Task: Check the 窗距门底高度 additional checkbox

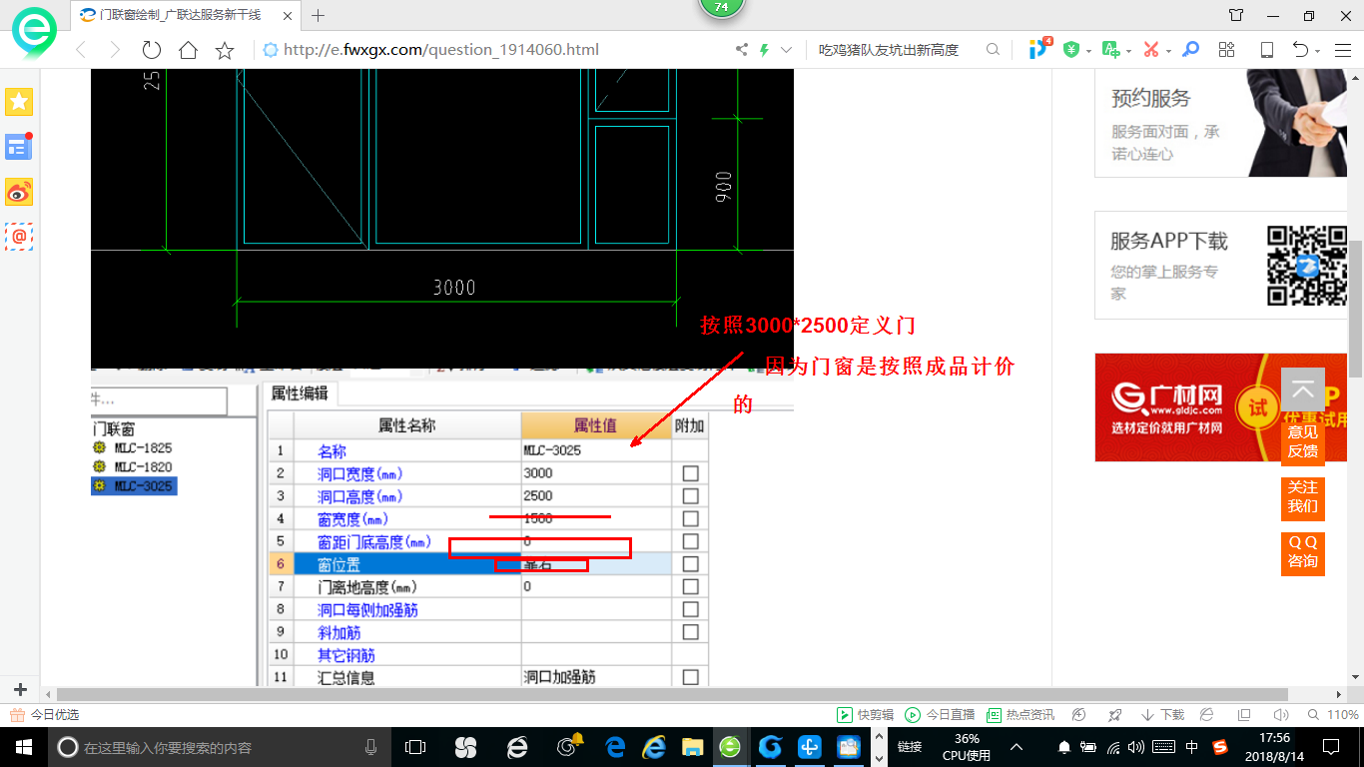Action: [x=690, y=541]
